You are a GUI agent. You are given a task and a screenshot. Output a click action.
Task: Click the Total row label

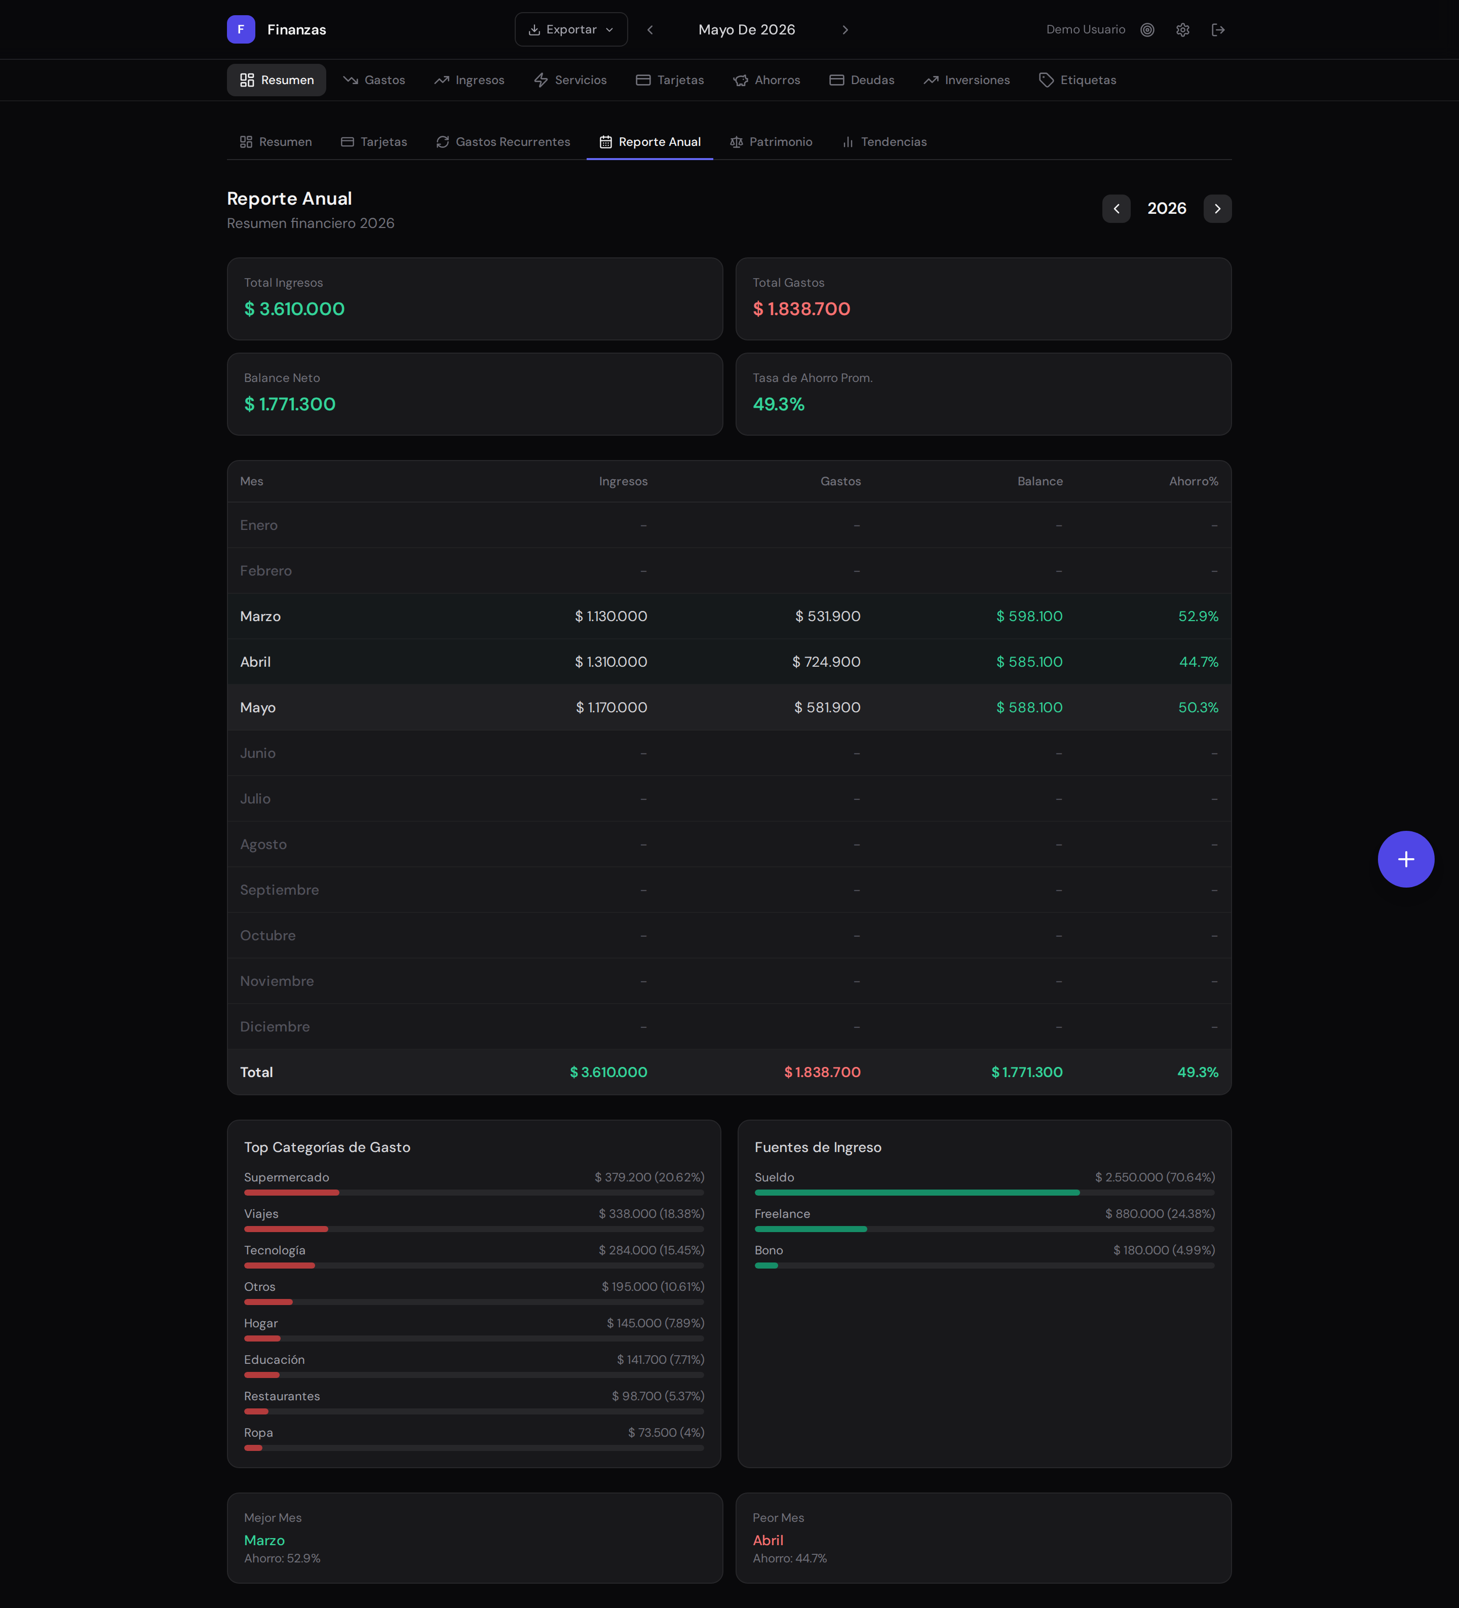pos(256,1072)
